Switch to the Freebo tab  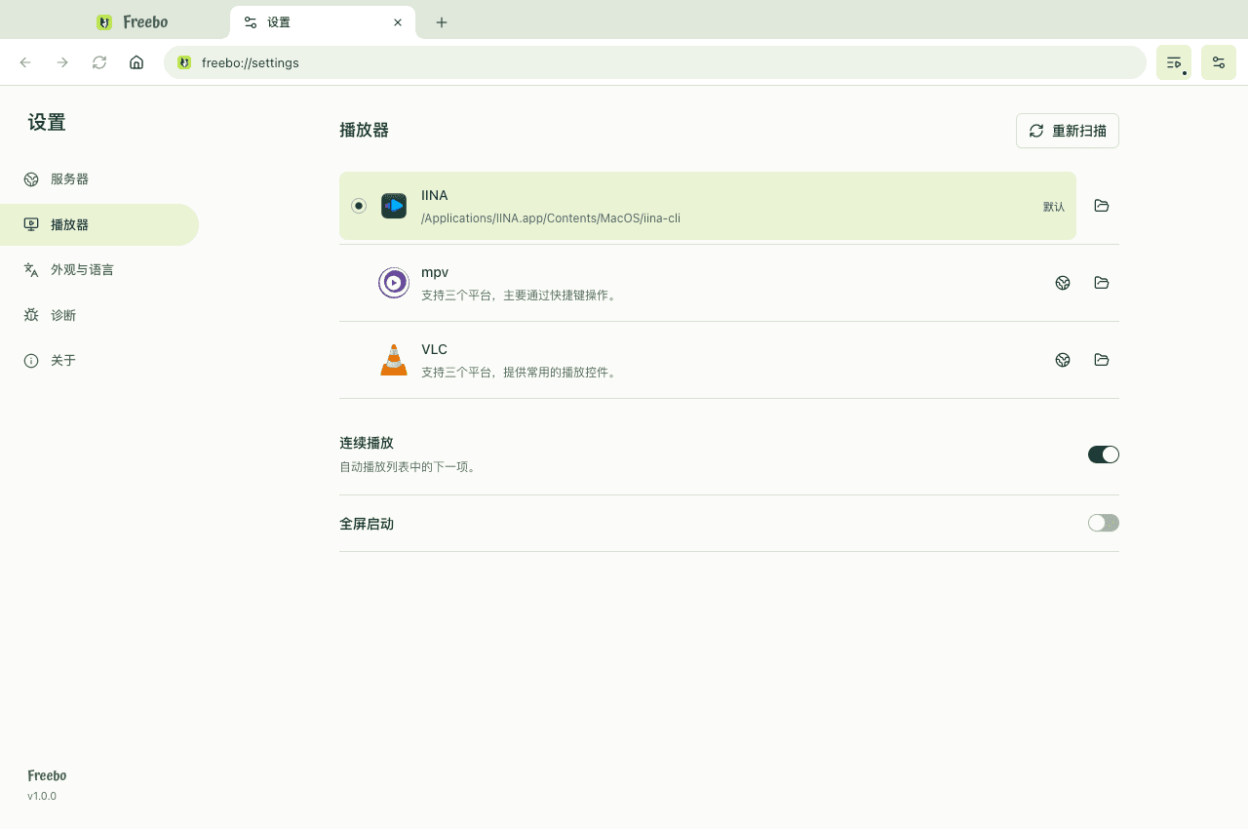(133, 22)
